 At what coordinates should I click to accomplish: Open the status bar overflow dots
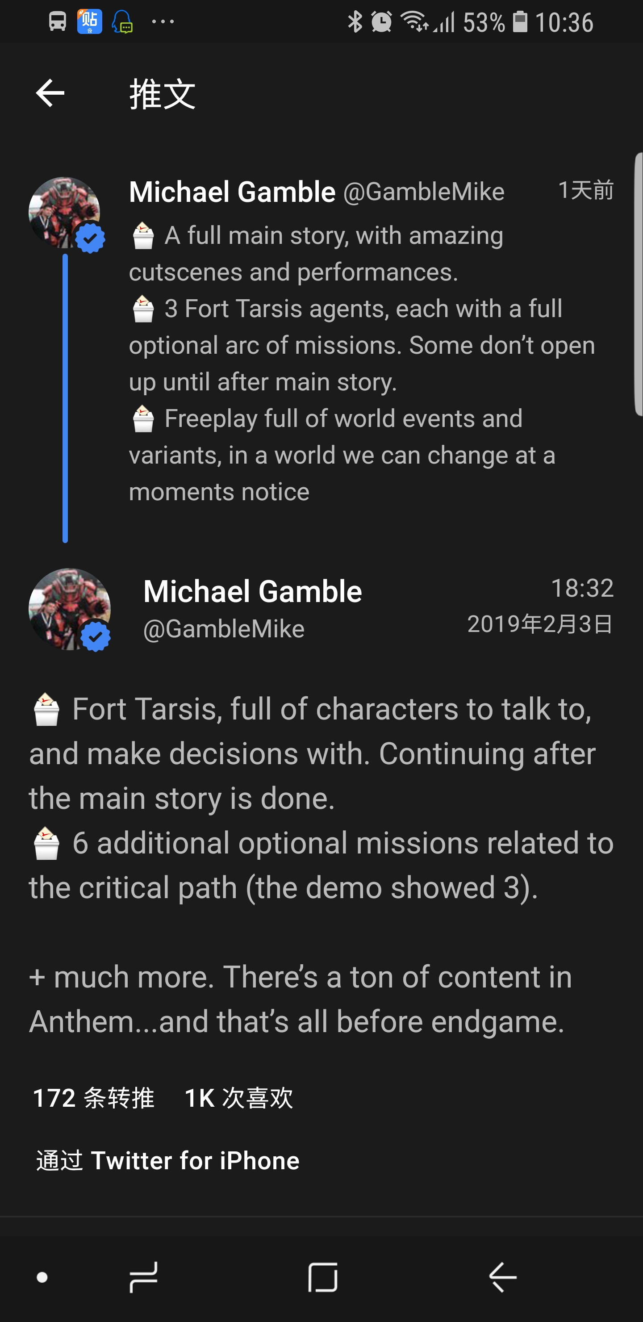tap(163, 21)
